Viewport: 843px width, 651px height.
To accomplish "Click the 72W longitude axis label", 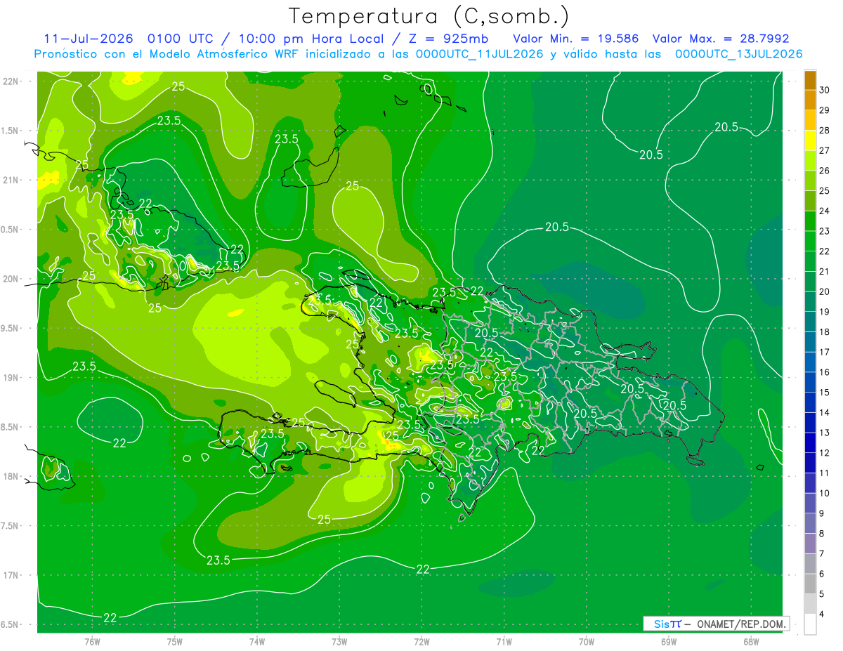I will (x=422, y=642).
